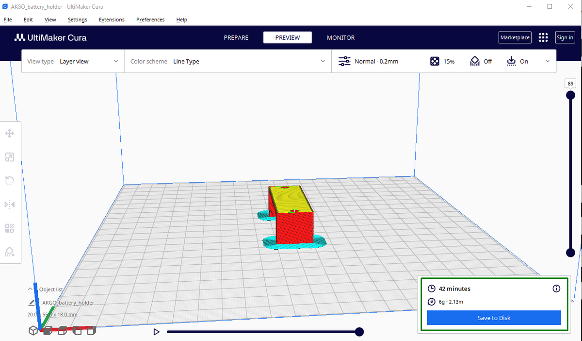Switch to the 3D camera view preset

click(x=33, y=330)
